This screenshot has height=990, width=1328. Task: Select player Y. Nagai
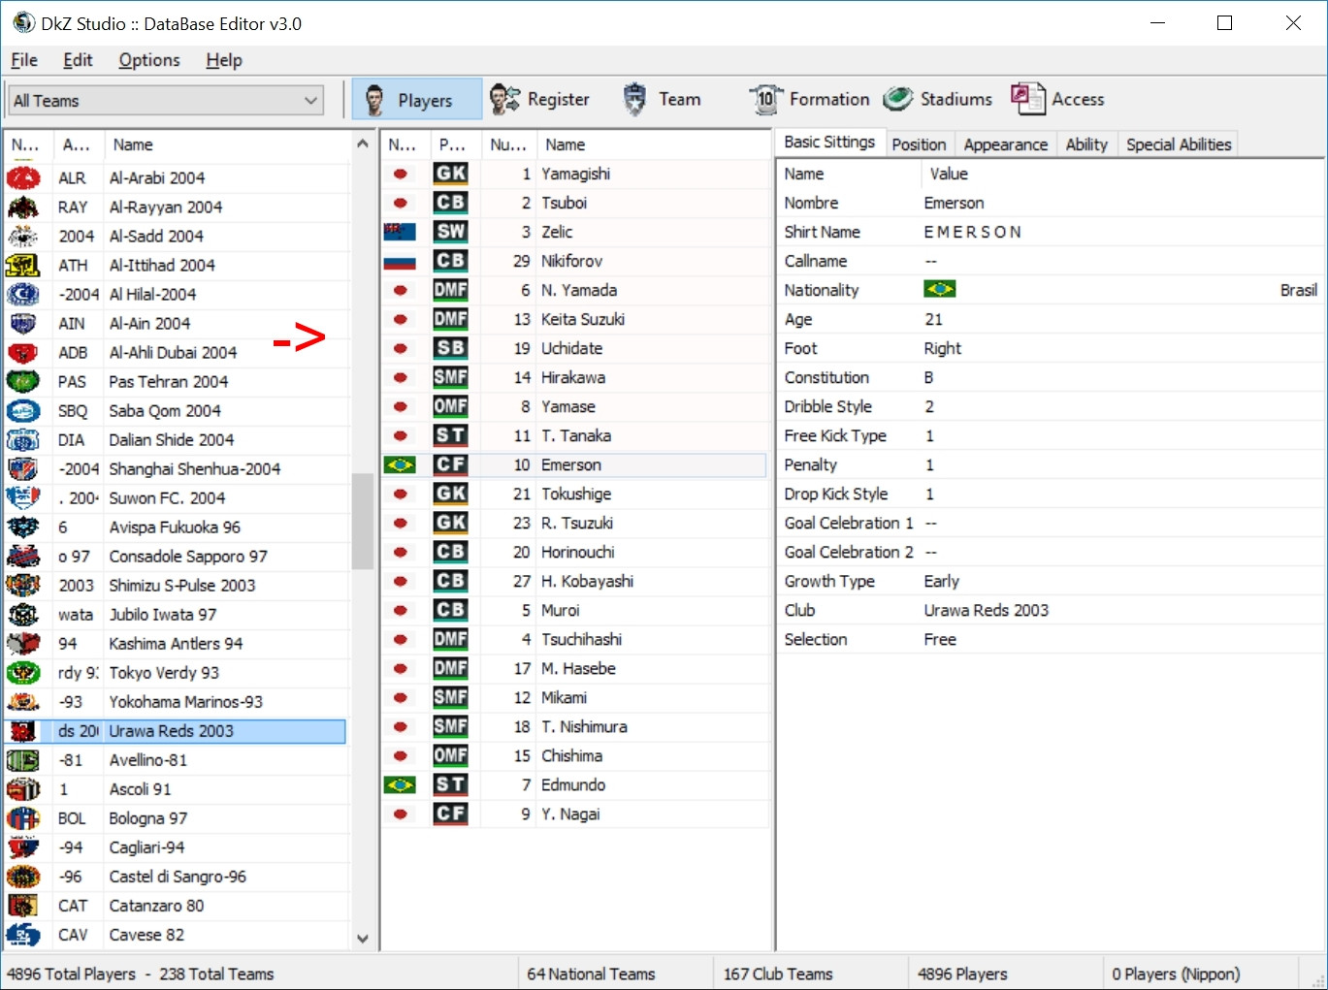[x=574, y=814]
